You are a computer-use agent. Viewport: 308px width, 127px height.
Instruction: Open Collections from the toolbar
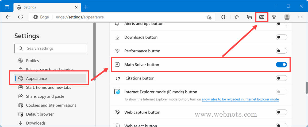click(x=249, y=17)
